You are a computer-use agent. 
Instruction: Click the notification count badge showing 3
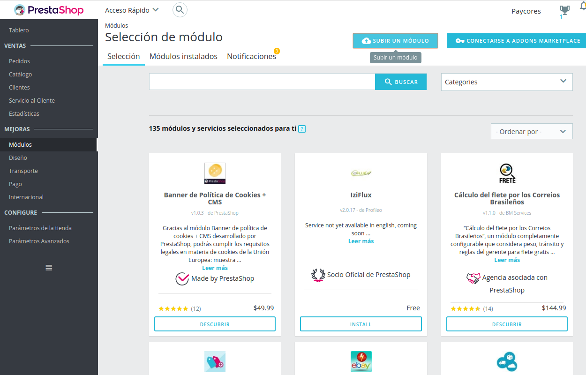[x=277, y=51]
